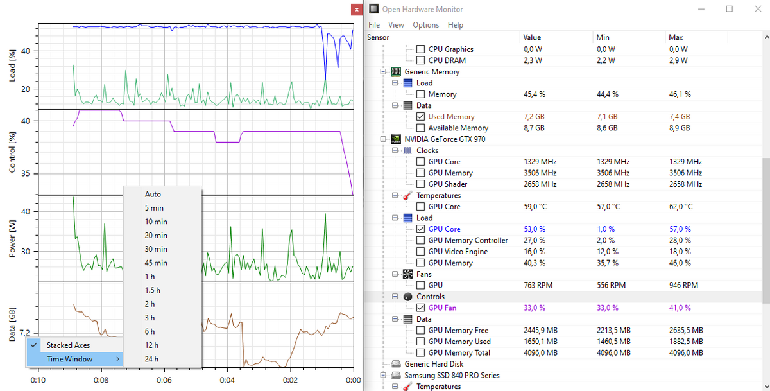Collapse the Samsung SSD 840 PRO node
This screenshot has height=391, width=770.
pos(383,375)
